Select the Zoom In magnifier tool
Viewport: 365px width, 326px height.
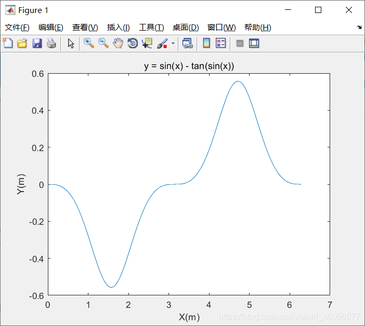tap(89, 44)
